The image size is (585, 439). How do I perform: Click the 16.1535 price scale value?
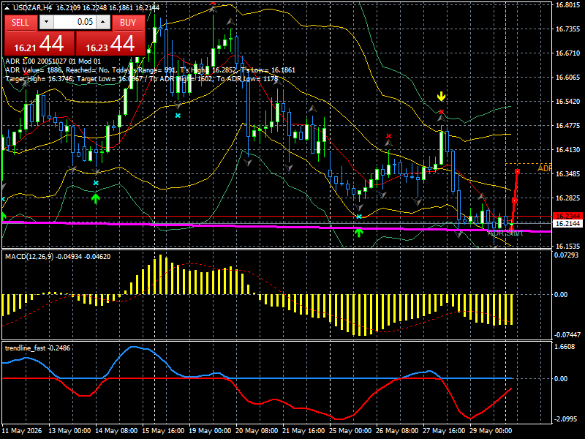click(567, 246)
